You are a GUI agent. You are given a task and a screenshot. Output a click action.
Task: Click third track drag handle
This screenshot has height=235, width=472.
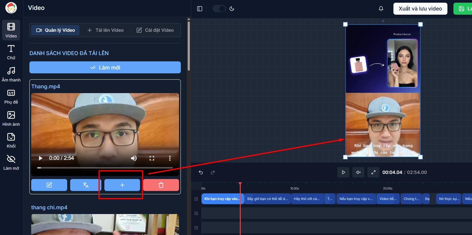pos(196,228)
